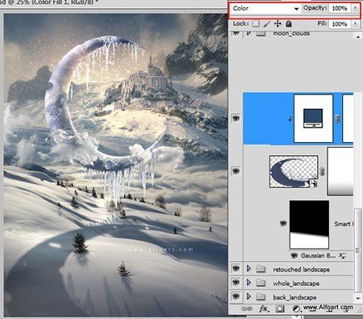Click the smart object badge on moon thumbnail
Viewport: 363px width, 319px height.
tap(314, 183)
